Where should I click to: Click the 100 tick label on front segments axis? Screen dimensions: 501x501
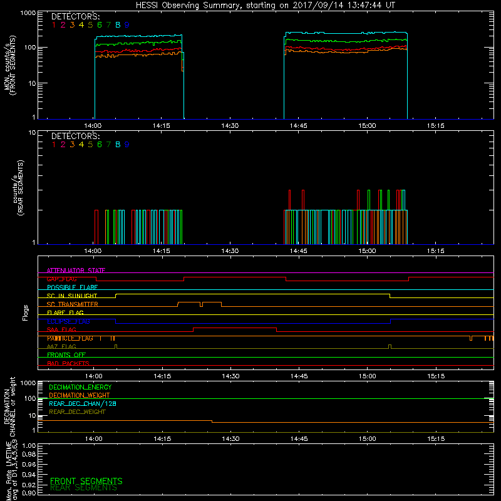(x=30, y=48)
